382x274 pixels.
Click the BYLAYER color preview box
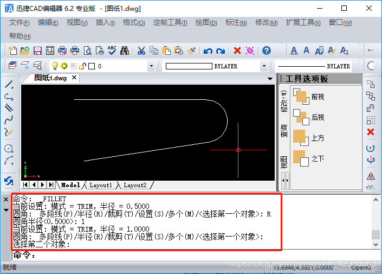tap(189, 66)
